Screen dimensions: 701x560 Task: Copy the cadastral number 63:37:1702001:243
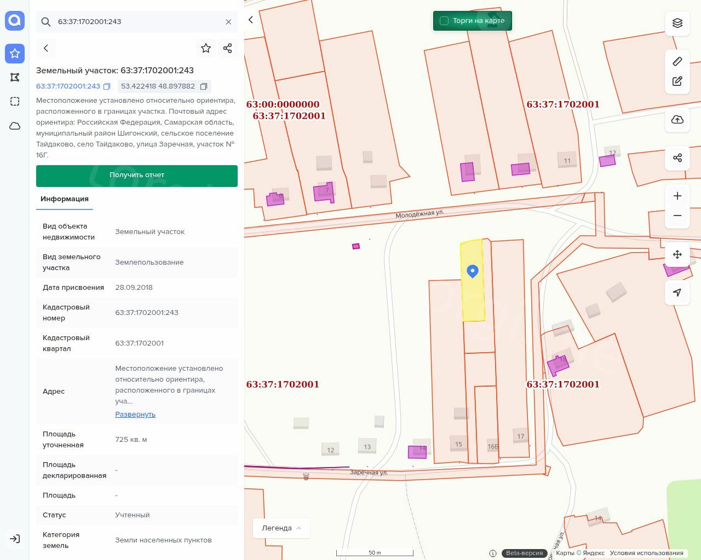point(107,86)
